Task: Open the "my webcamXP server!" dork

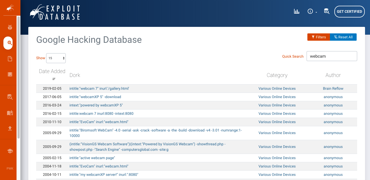Action: (104, 175)
